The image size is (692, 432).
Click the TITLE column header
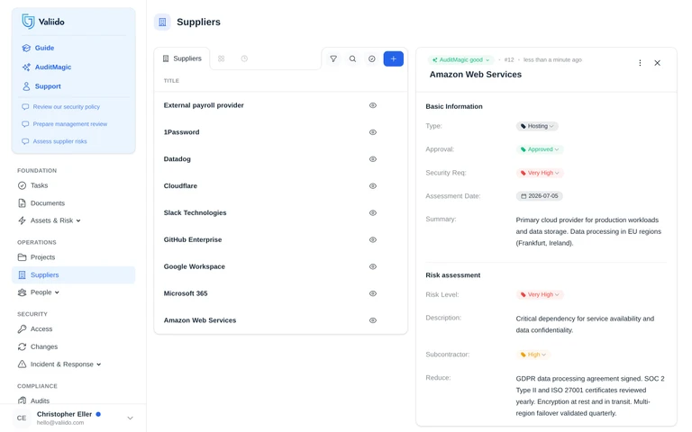[171, 81]
